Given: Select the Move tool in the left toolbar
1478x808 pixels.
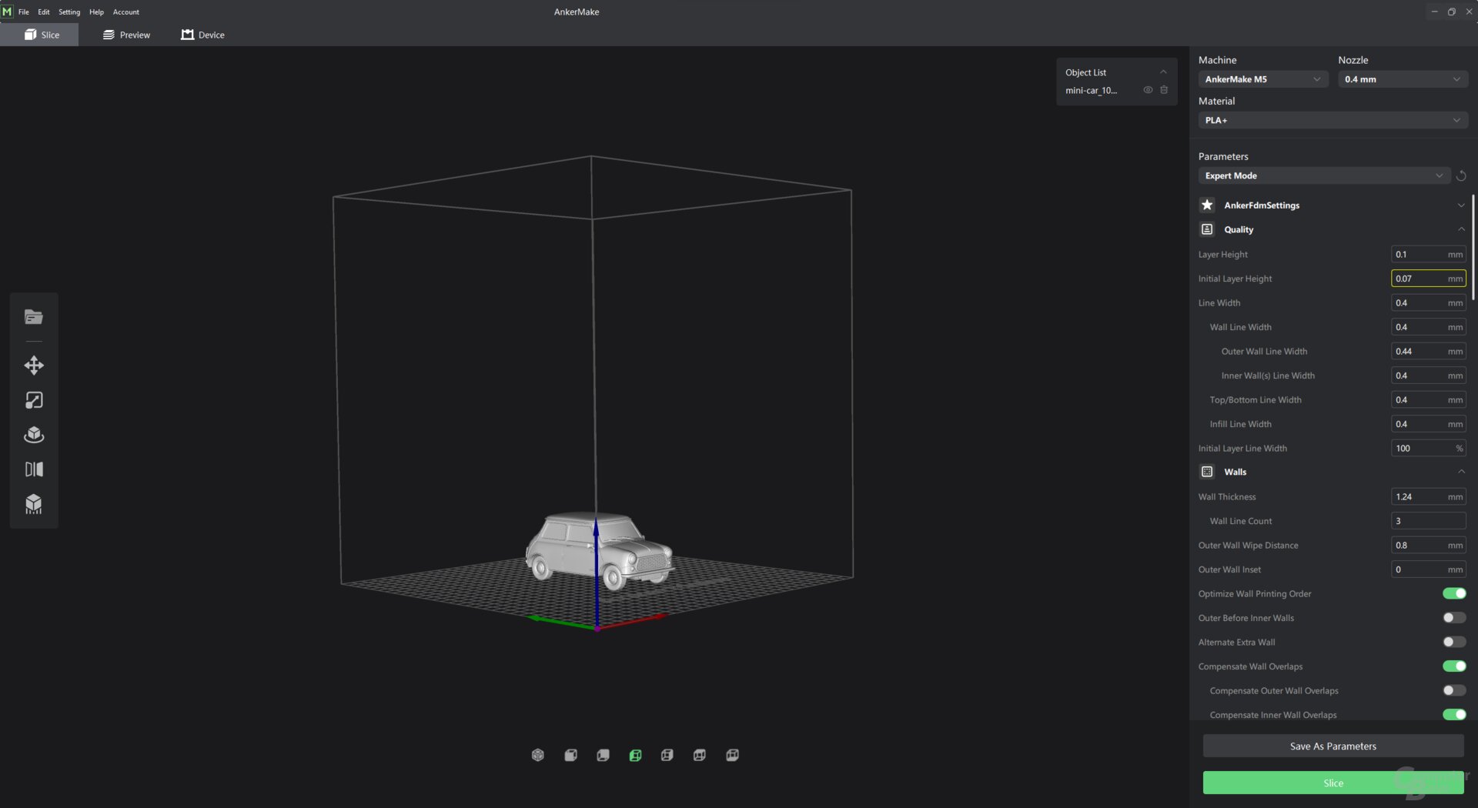Looking at the screenshot, I should coord(34,366).
